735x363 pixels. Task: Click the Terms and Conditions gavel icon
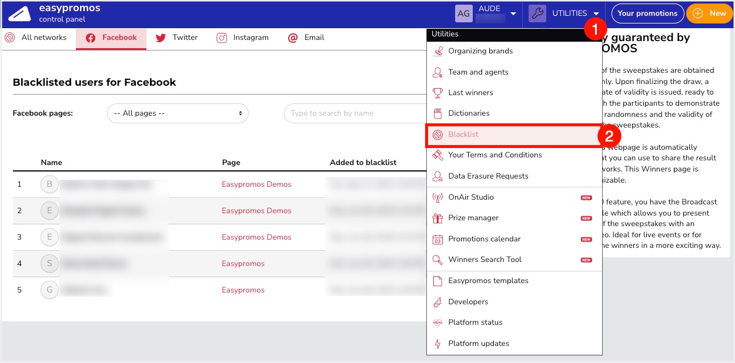(x=437, y=155)
